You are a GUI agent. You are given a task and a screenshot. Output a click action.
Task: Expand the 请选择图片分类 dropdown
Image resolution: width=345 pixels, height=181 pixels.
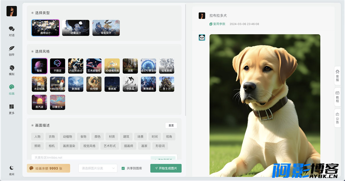point(98,168)
